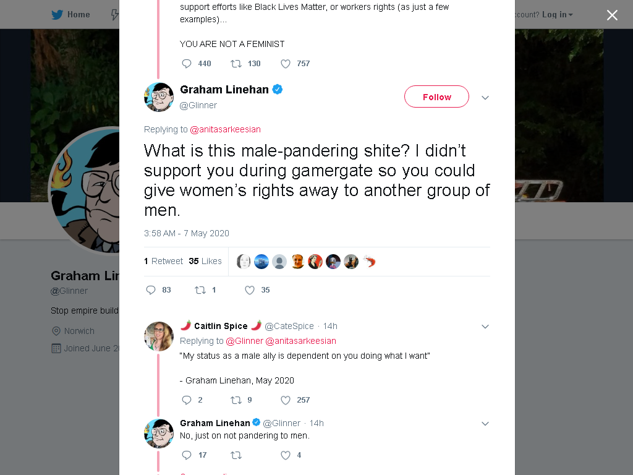Expand options chevron next to Follow button
This screenshot has height=475, width=633.
coord(485,97)
